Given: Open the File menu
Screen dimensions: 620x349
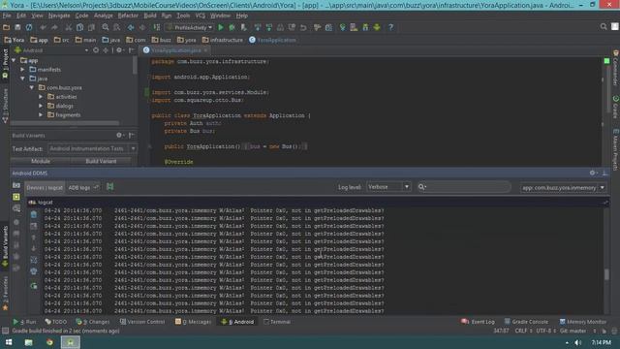Looking at the screenshot, I should pyautogui.click(x=7, y=16).
